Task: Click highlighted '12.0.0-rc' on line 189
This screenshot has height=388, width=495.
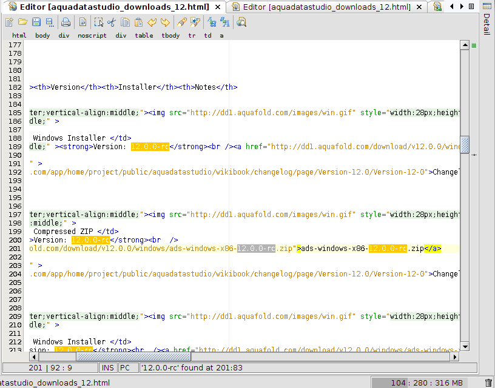Action: click(x=150, y=147)
